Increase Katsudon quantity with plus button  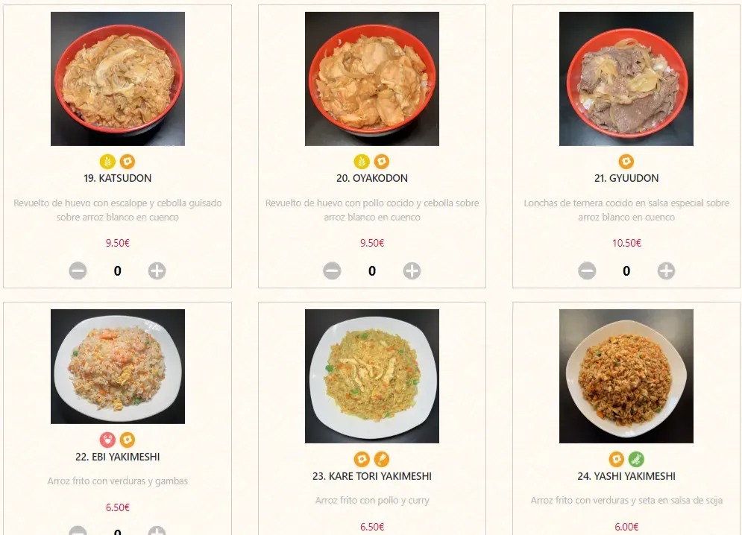(x=157, y=271)
